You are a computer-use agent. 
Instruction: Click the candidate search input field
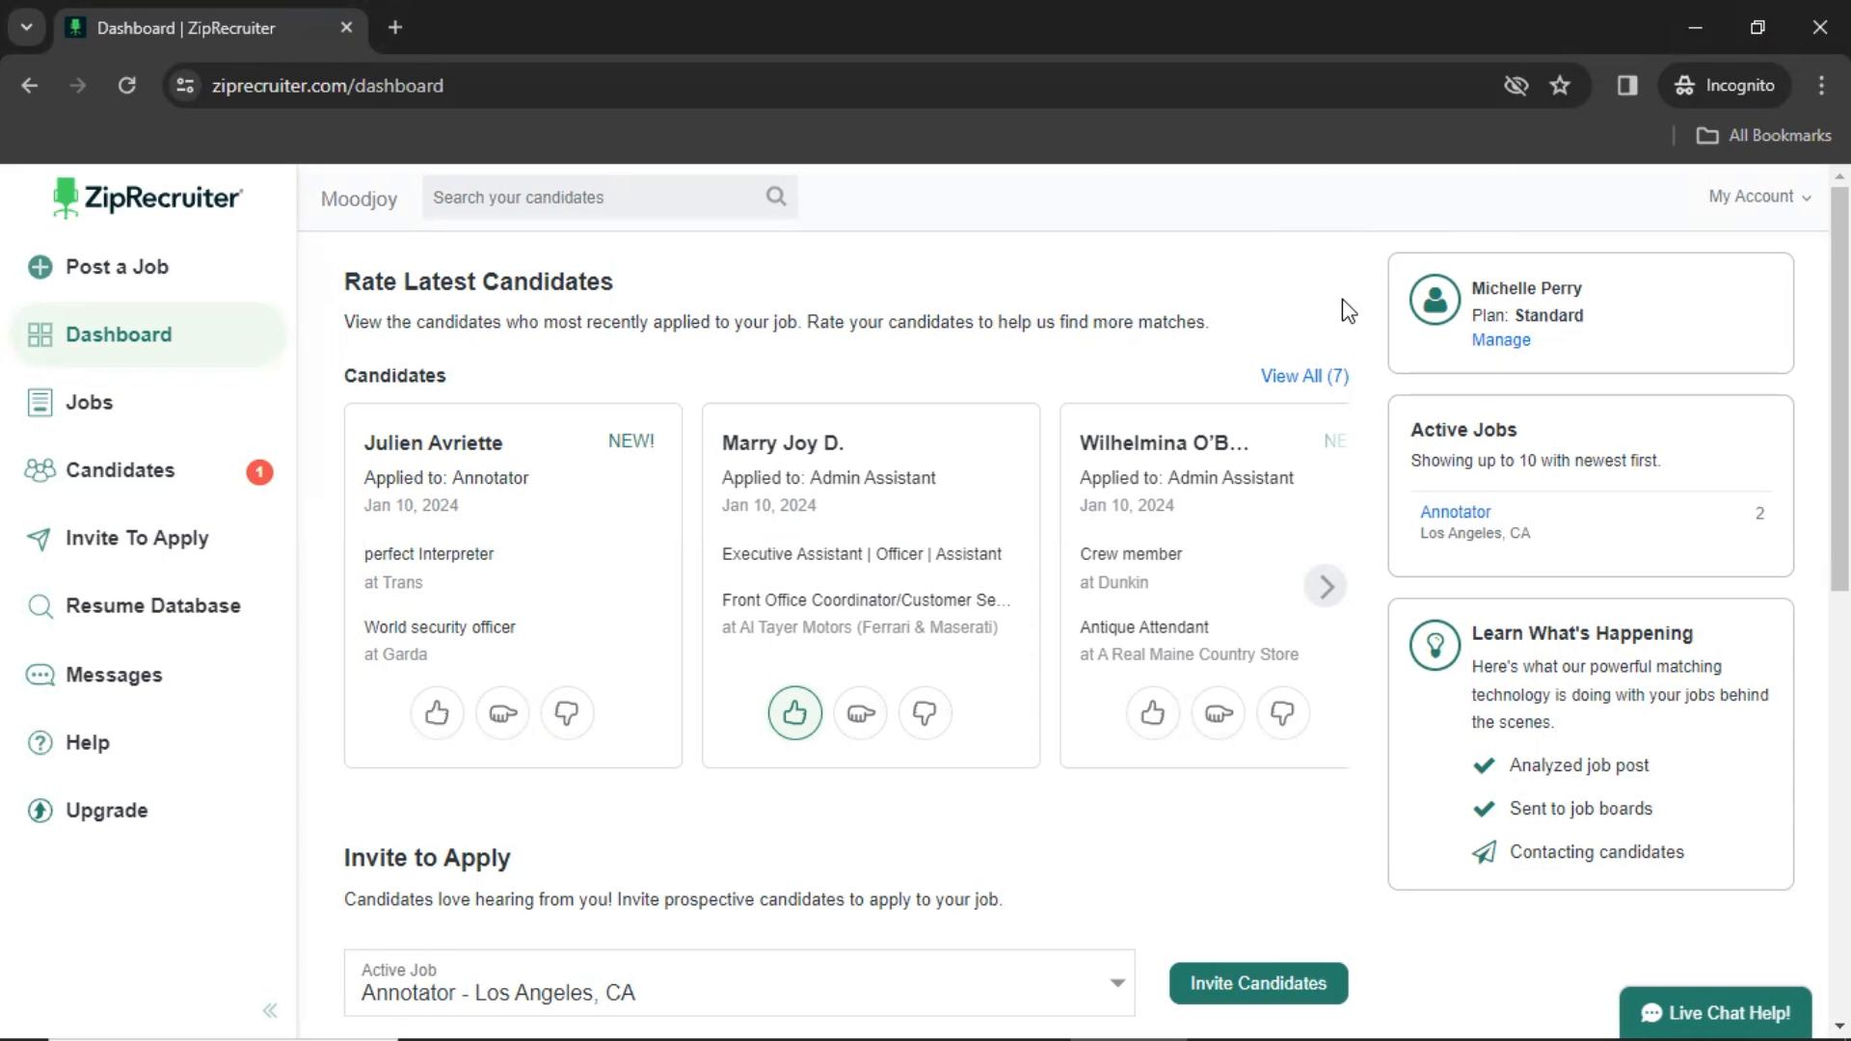pyautogui.click(x=610, y=196)
